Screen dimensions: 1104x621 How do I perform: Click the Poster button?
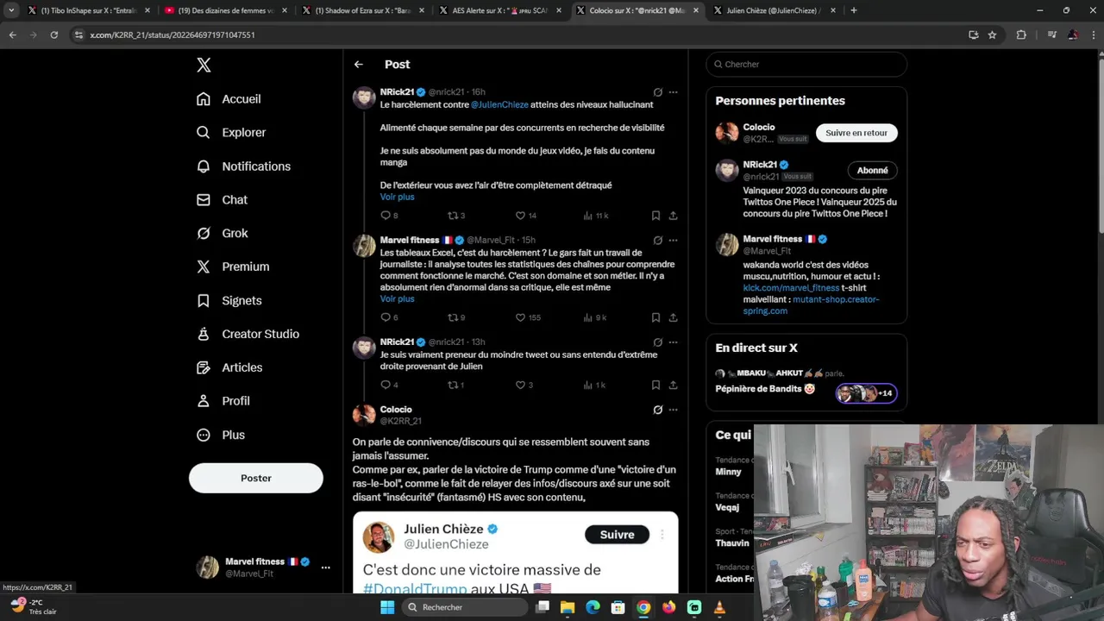click(256, 478)
